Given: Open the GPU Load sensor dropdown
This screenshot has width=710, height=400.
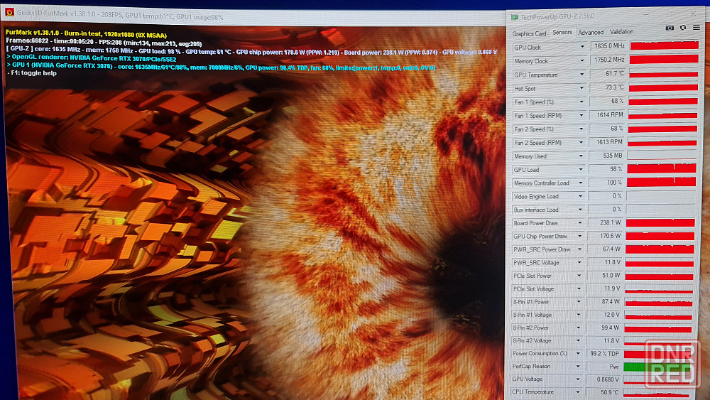Looking at the screenshot, I should pyautogui.click(x=581, y=169).
